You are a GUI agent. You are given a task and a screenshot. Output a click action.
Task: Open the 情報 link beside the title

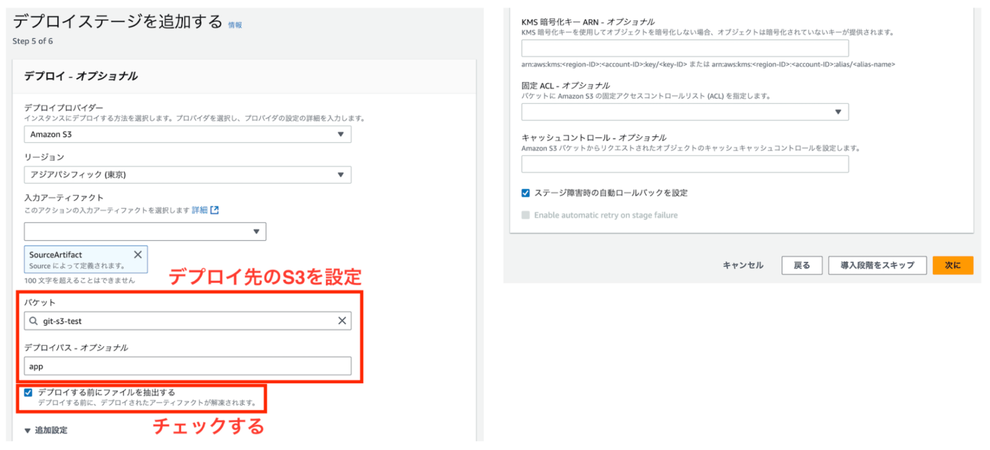235,25
